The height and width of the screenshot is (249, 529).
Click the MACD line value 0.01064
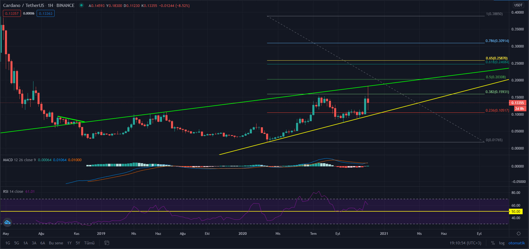point(60,160)
